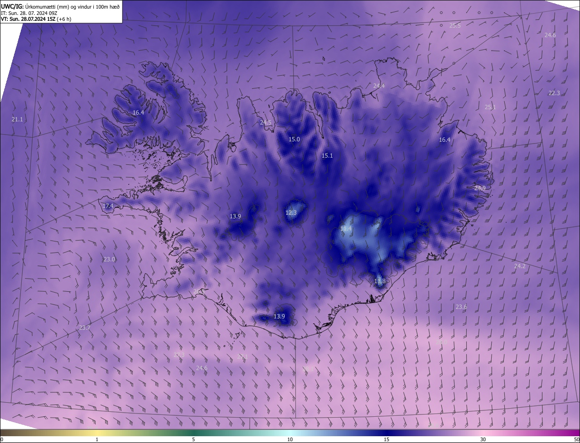Click the 24.9 value label

point(480,188)
